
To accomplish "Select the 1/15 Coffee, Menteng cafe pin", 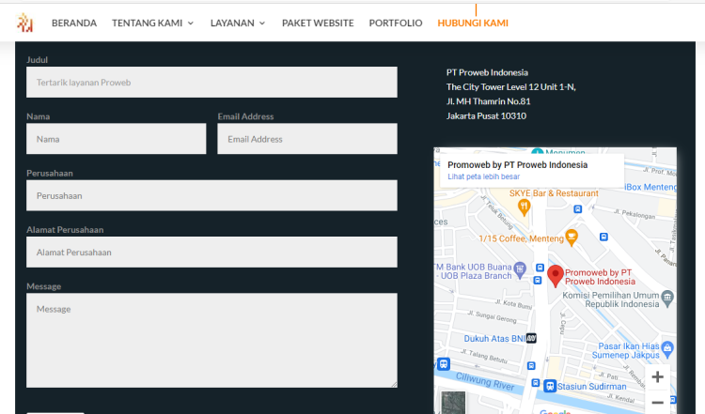I will coord(572,238).
